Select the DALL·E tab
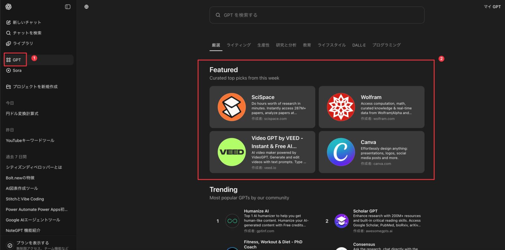This screenshot has height=250, width=505. click(x=359, y=45)
